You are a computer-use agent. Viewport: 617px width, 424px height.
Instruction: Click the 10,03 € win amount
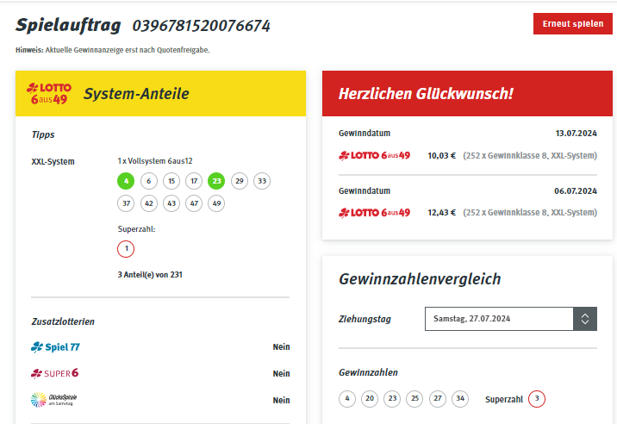(441, 155)
